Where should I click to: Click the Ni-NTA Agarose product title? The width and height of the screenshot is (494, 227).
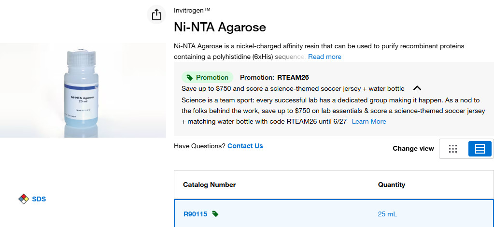tap(220, 28)
